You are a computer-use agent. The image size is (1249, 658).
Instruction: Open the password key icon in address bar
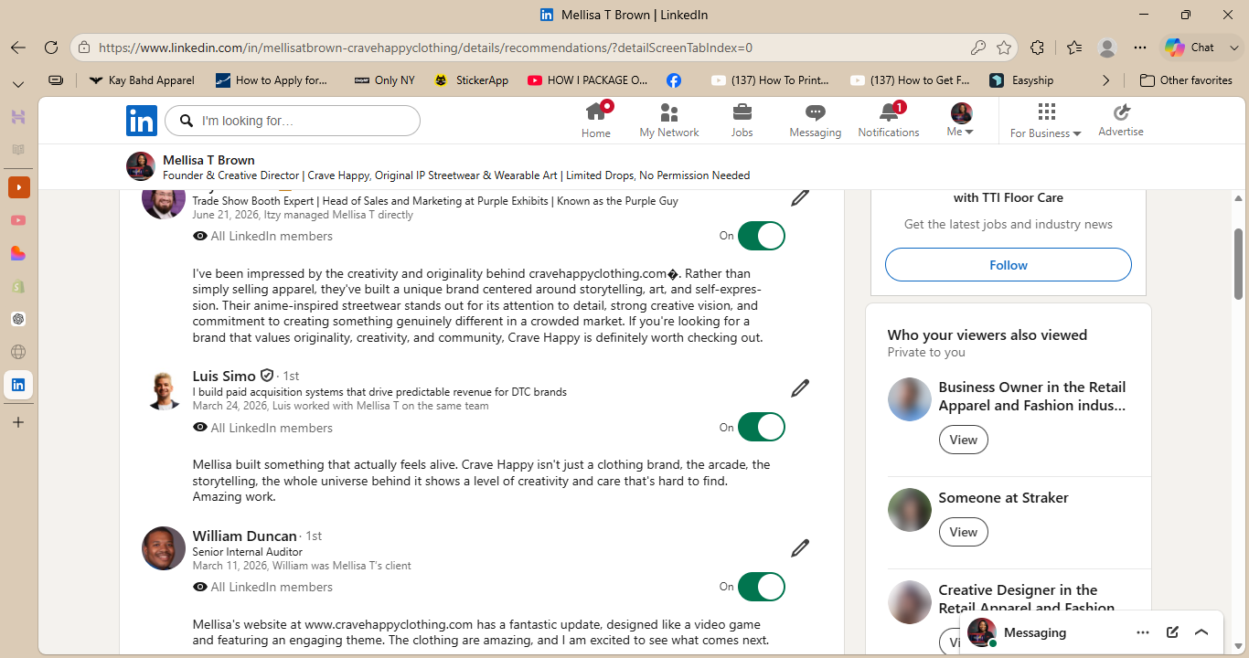[978, 48]
